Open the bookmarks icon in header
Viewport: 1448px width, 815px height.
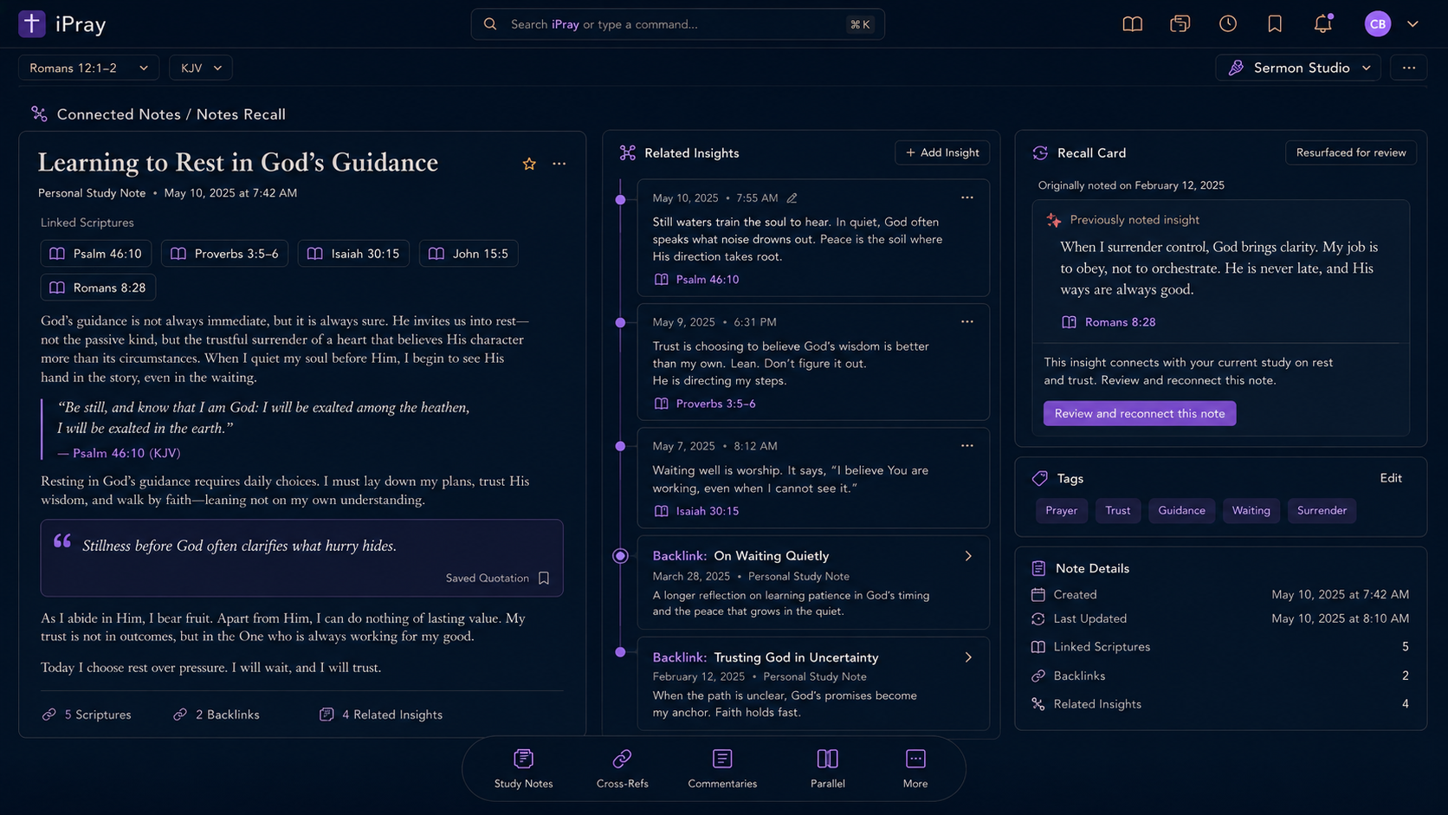click(1275, 24)
